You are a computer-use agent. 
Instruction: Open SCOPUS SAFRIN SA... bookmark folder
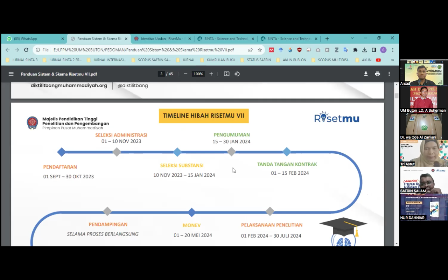click(151, 60)
